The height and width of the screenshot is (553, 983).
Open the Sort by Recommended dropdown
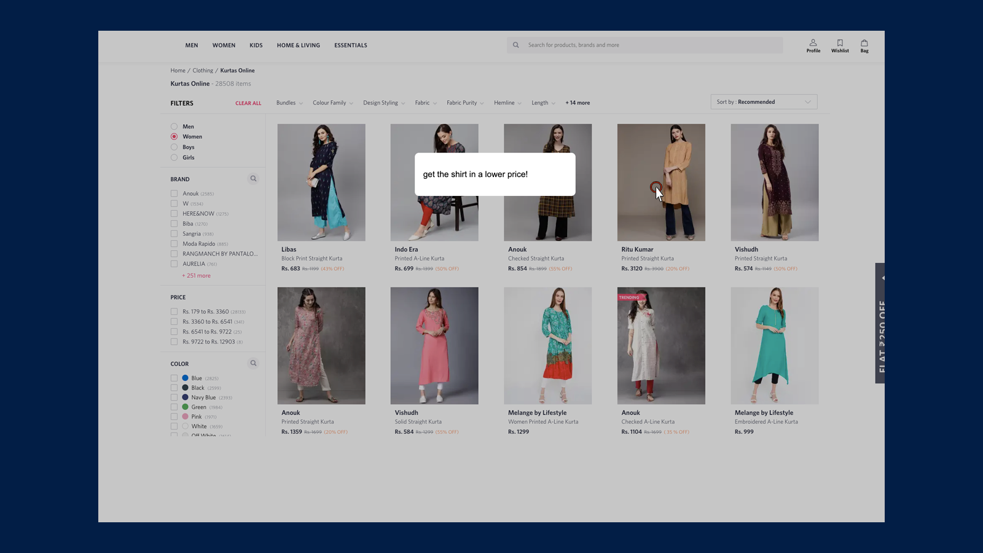764,101
